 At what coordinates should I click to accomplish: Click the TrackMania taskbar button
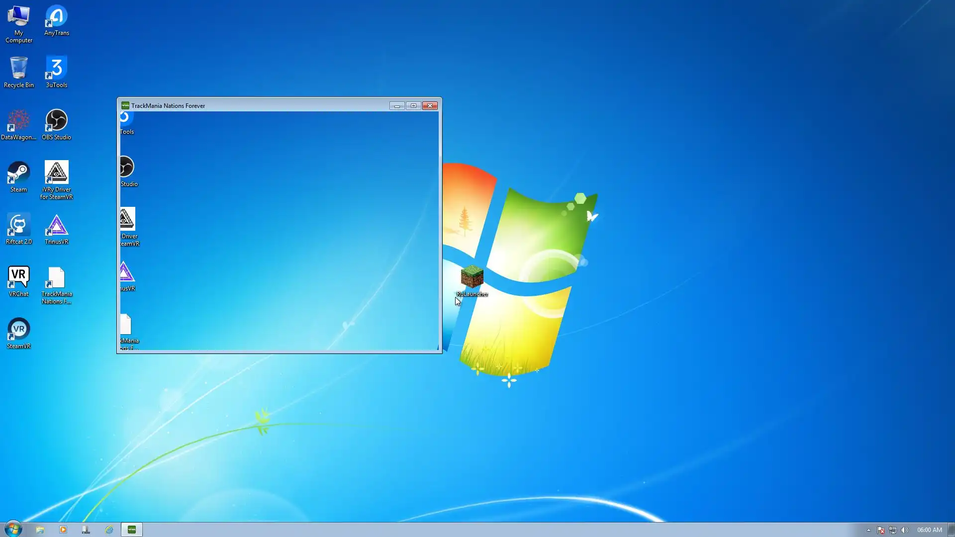132,530
